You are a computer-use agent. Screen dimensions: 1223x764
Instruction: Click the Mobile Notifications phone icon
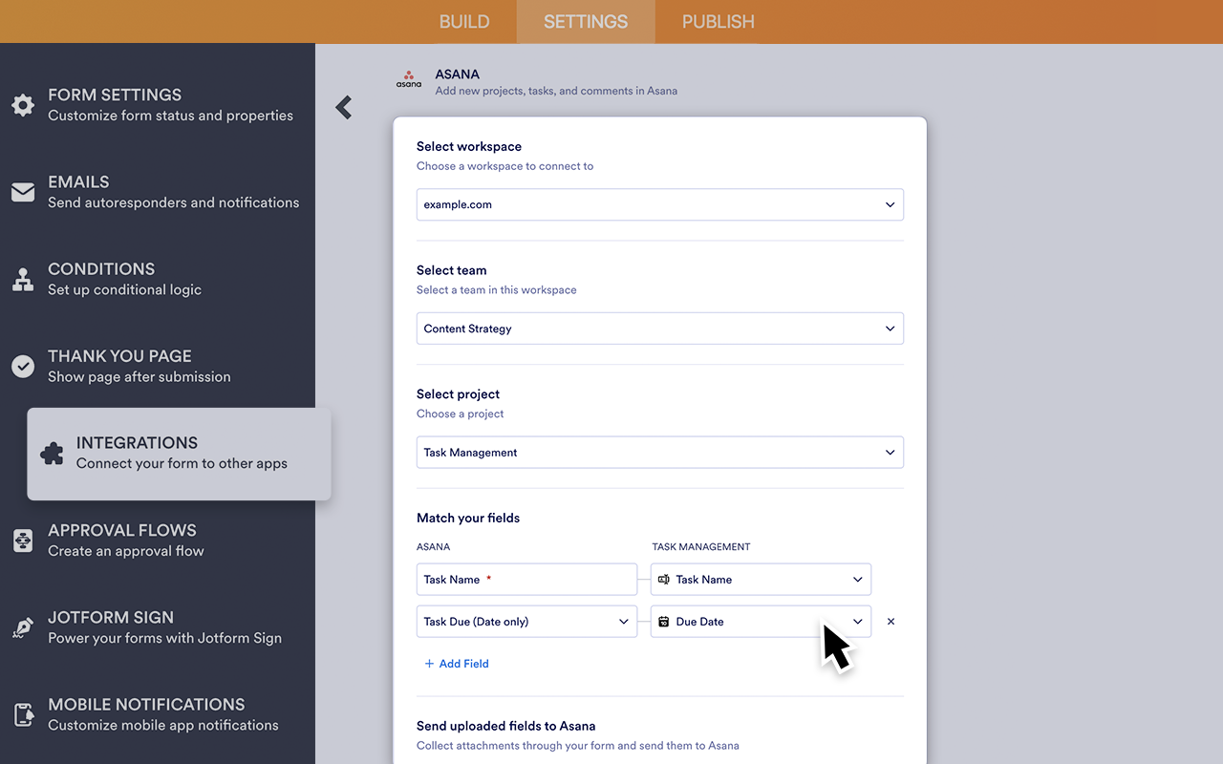pos(23,714)
